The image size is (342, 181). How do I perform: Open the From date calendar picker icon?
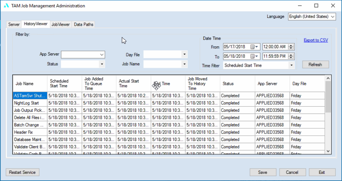[254, 47]
